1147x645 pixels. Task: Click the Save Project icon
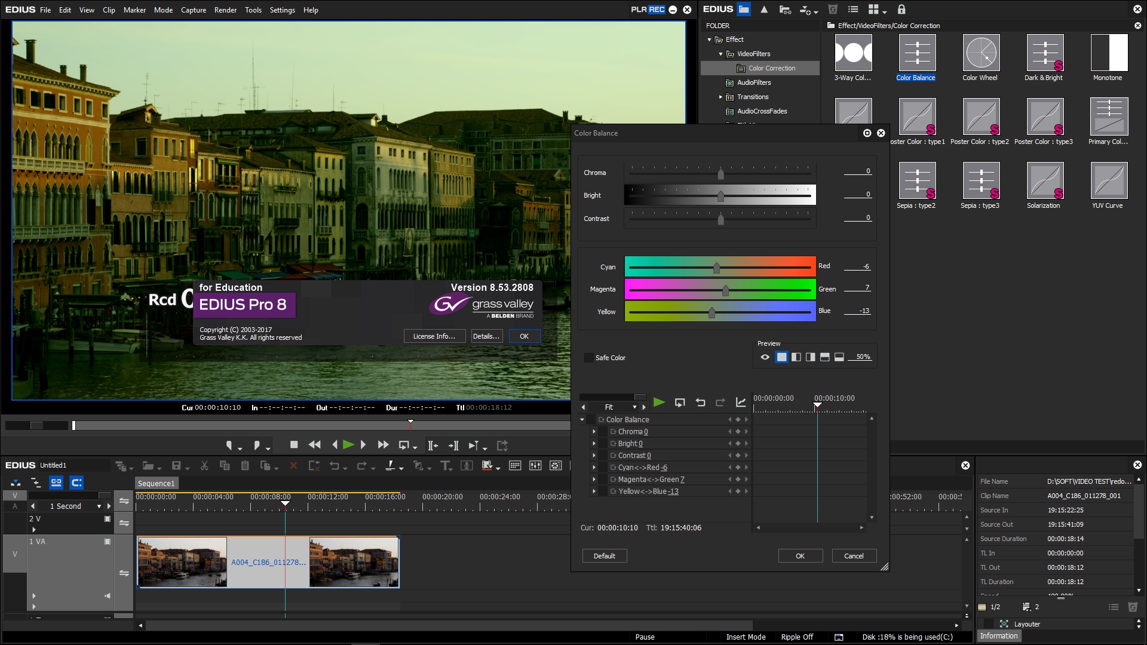click(x=176, y=466)
